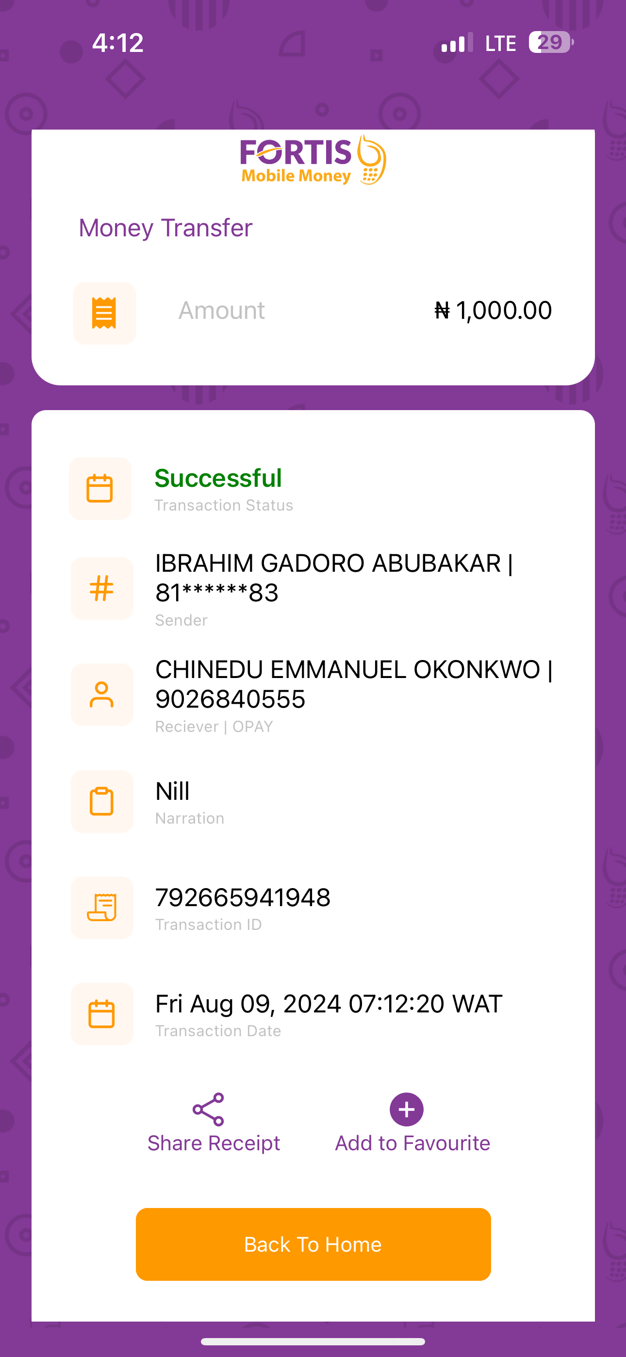Tap the scroll icon beside Transaction ID

102,907
